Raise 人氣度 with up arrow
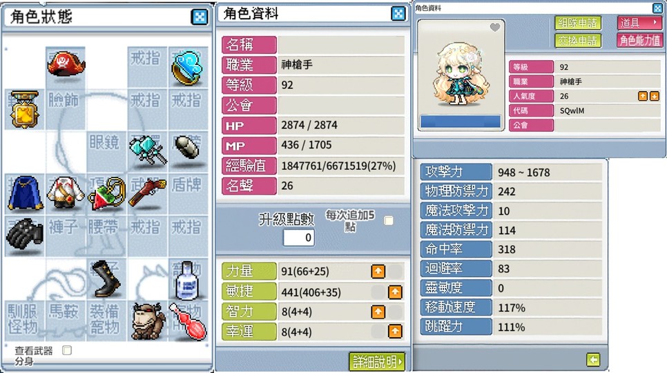 point(642,96)
